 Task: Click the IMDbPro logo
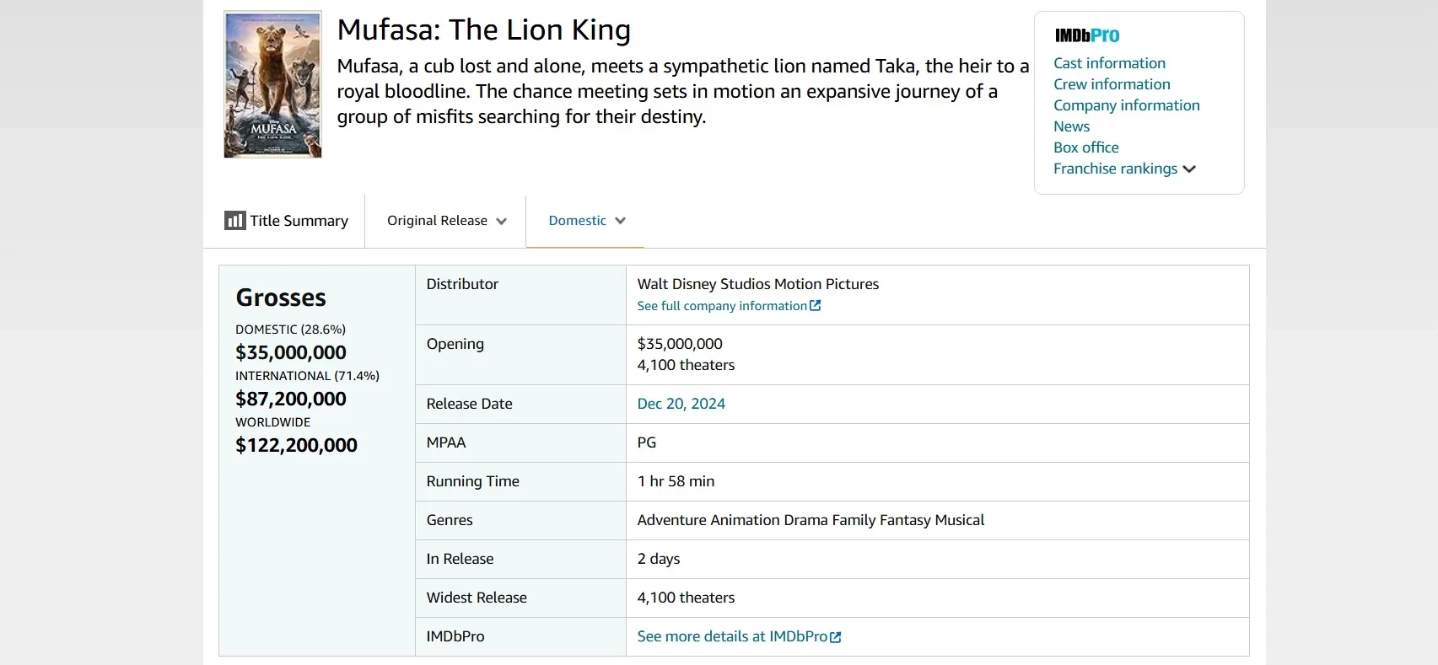point(1087,35)
